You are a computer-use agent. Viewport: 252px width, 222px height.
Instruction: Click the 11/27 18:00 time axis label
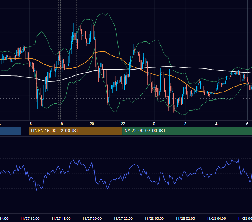61,218
